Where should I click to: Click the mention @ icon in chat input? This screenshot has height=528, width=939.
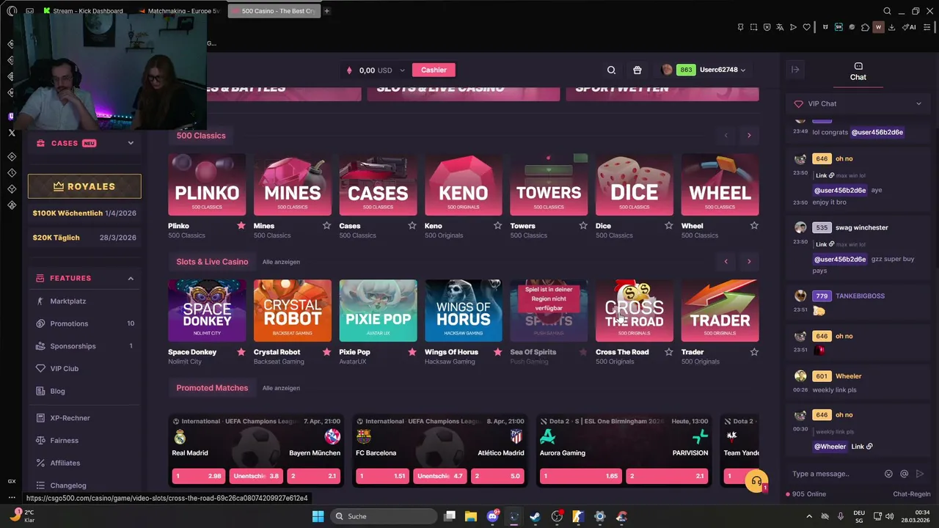[x=904, y=474]
